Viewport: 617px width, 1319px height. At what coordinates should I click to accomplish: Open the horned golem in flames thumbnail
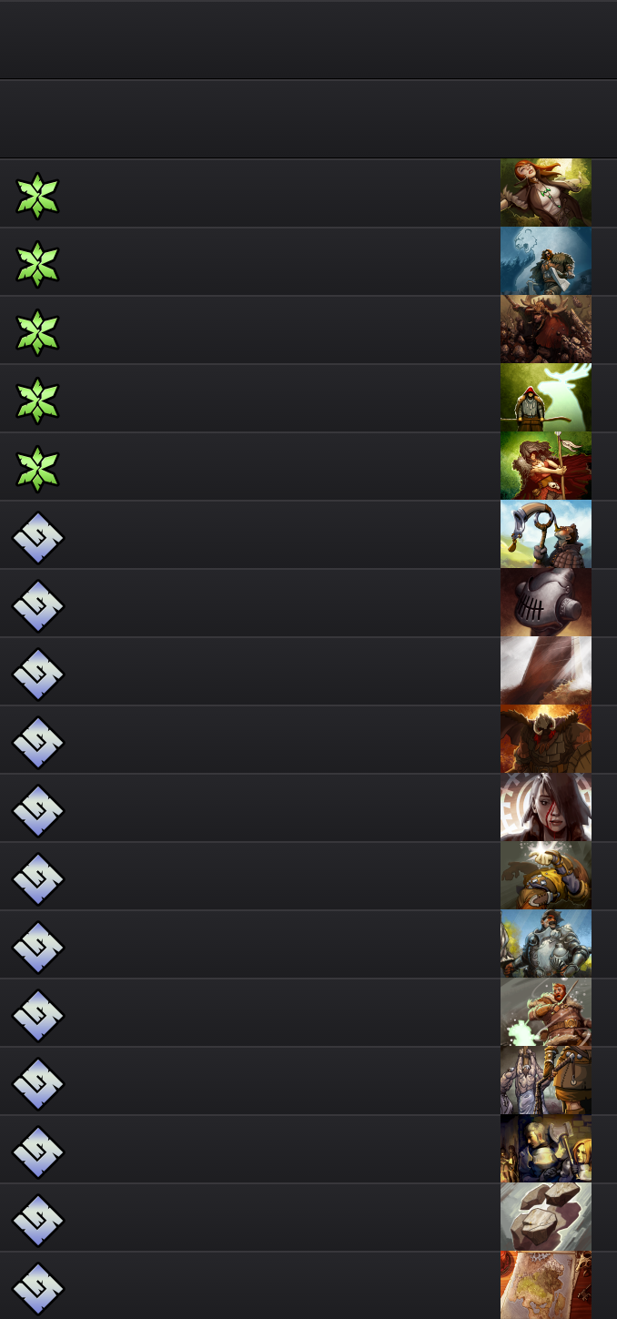click(x=546, y=739)
